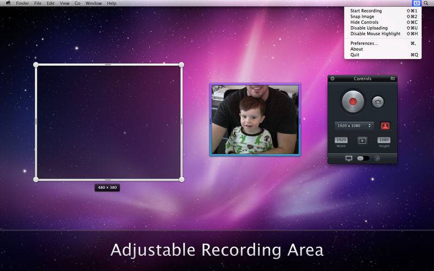Open the Go menu
Viewport: 434px width, 271px height.
pyautogui.click(x=78, y=3)
